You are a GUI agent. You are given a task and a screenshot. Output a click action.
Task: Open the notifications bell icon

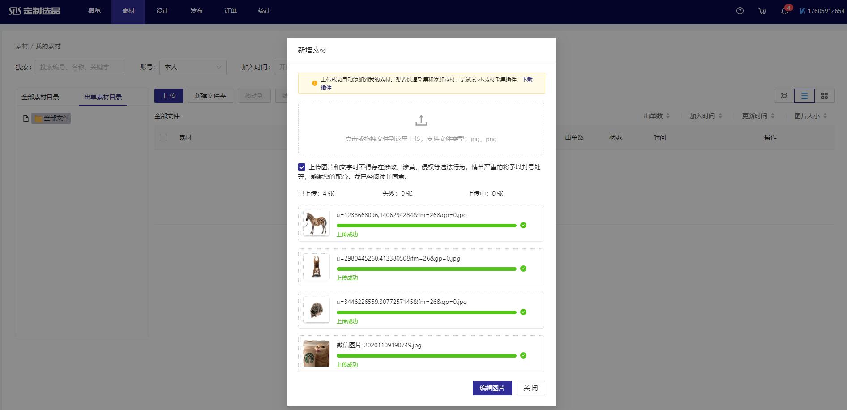point(785,11)
